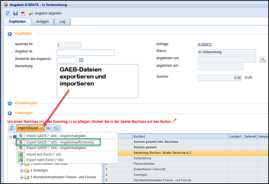Open the Import/Export dropdown
The width and height of the screenshot is (269, 184).
coord(31,128)
